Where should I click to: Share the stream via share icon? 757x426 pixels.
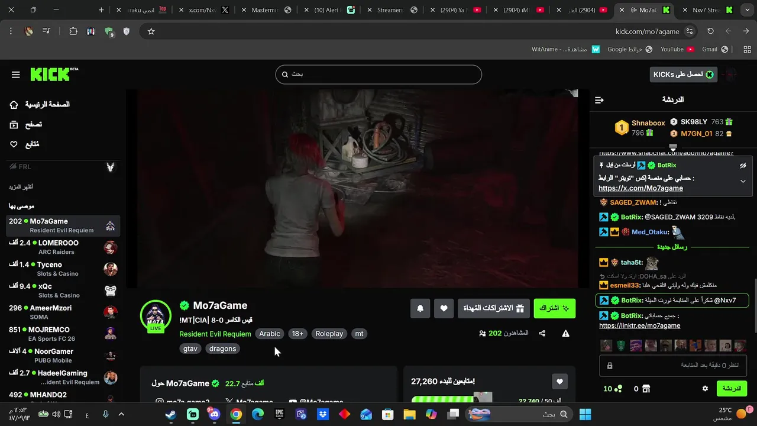click(x=542, y=334)
